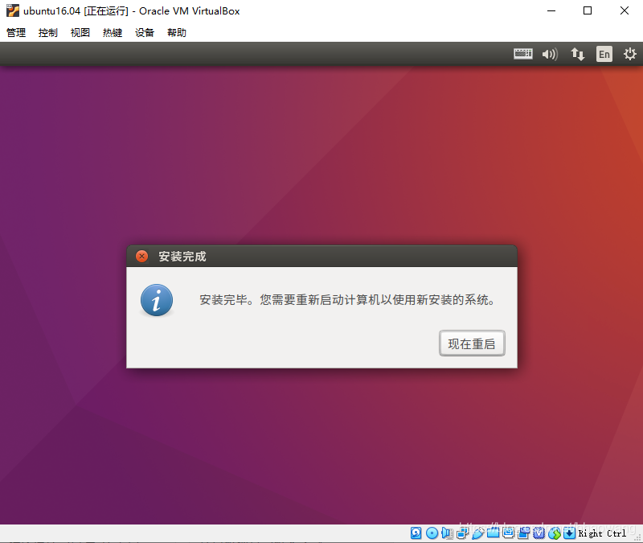
Task: Open the 控制 menu
Action: pyautogui.click(x=48, y=32)
